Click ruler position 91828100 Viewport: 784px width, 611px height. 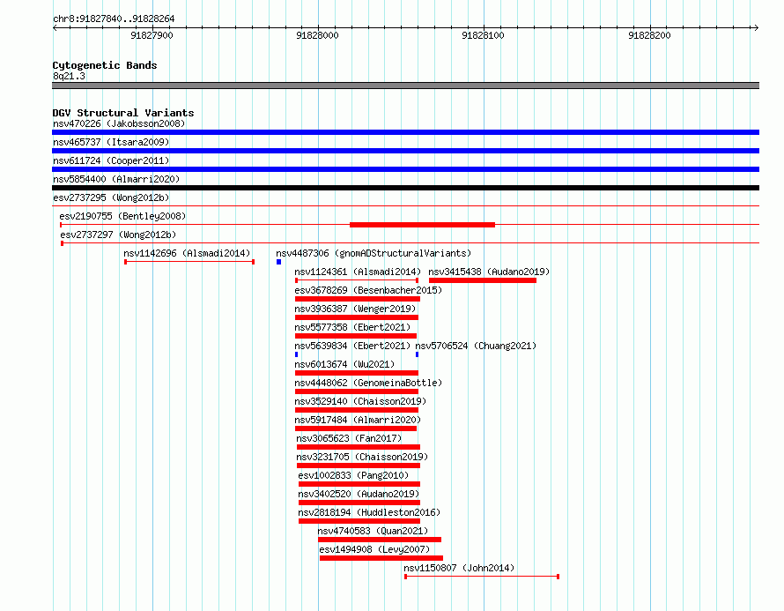click(x=483, y=35)
